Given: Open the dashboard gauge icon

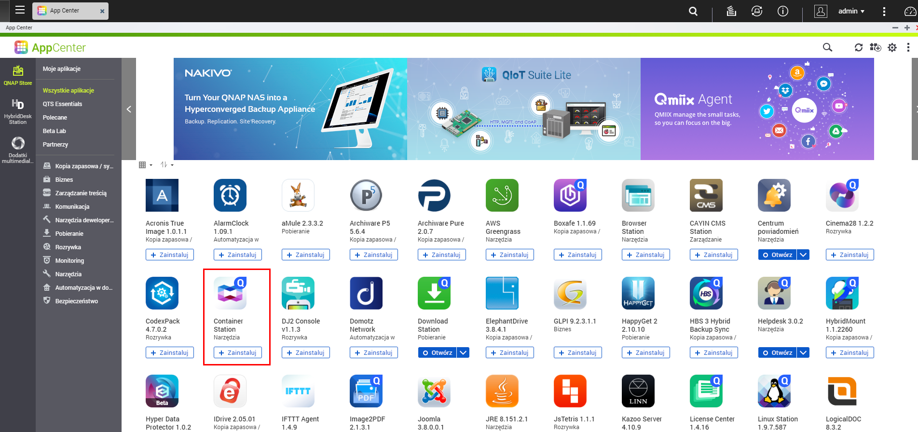Looking at the screenshot, I should tap(910, 11).
